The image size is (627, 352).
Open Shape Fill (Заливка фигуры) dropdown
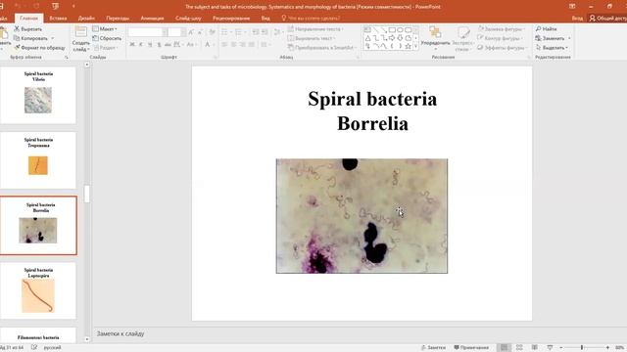pos(503,28)
